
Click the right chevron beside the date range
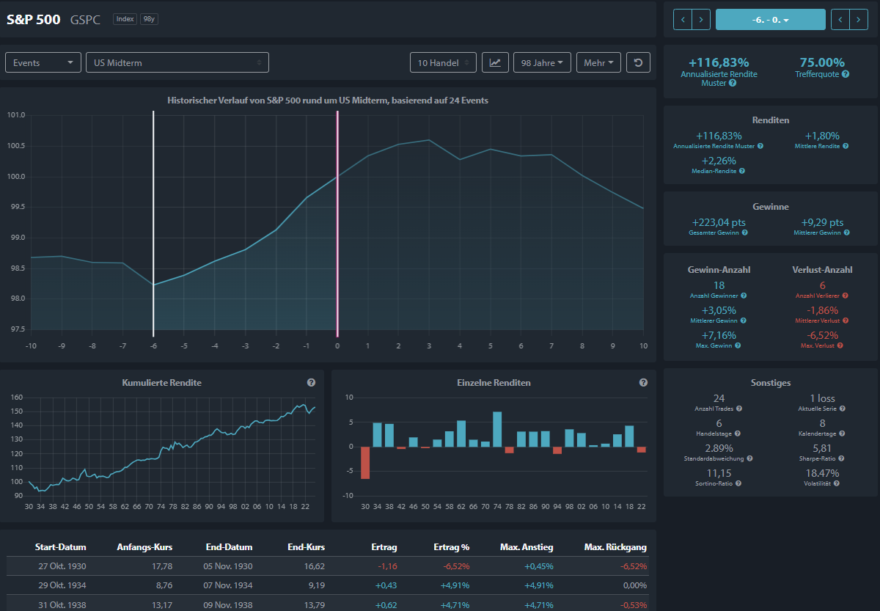(701, 20)
